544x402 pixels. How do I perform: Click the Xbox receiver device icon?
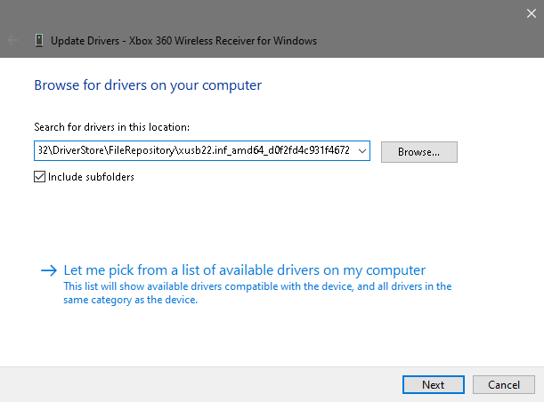39,41
